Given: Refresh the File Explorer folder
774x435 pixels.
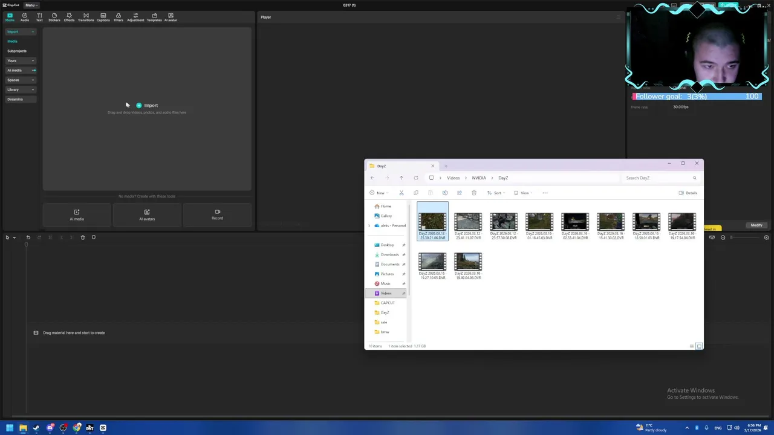Looking at the screenshot, I should 415,178.
